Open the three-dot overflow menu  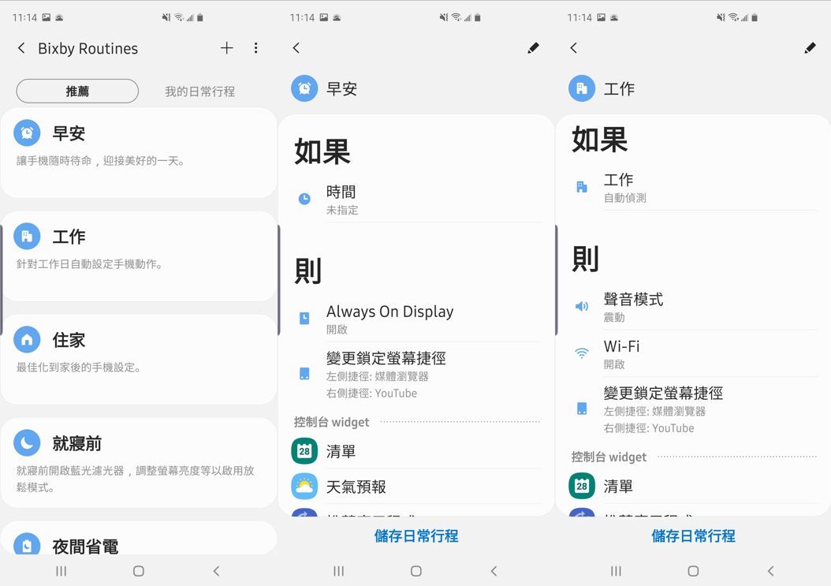click(x=255, y=48)
